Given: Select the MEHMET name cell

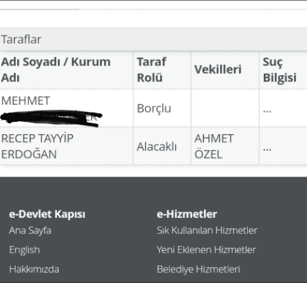Looking at the screenshot, I should coord(66,108).
